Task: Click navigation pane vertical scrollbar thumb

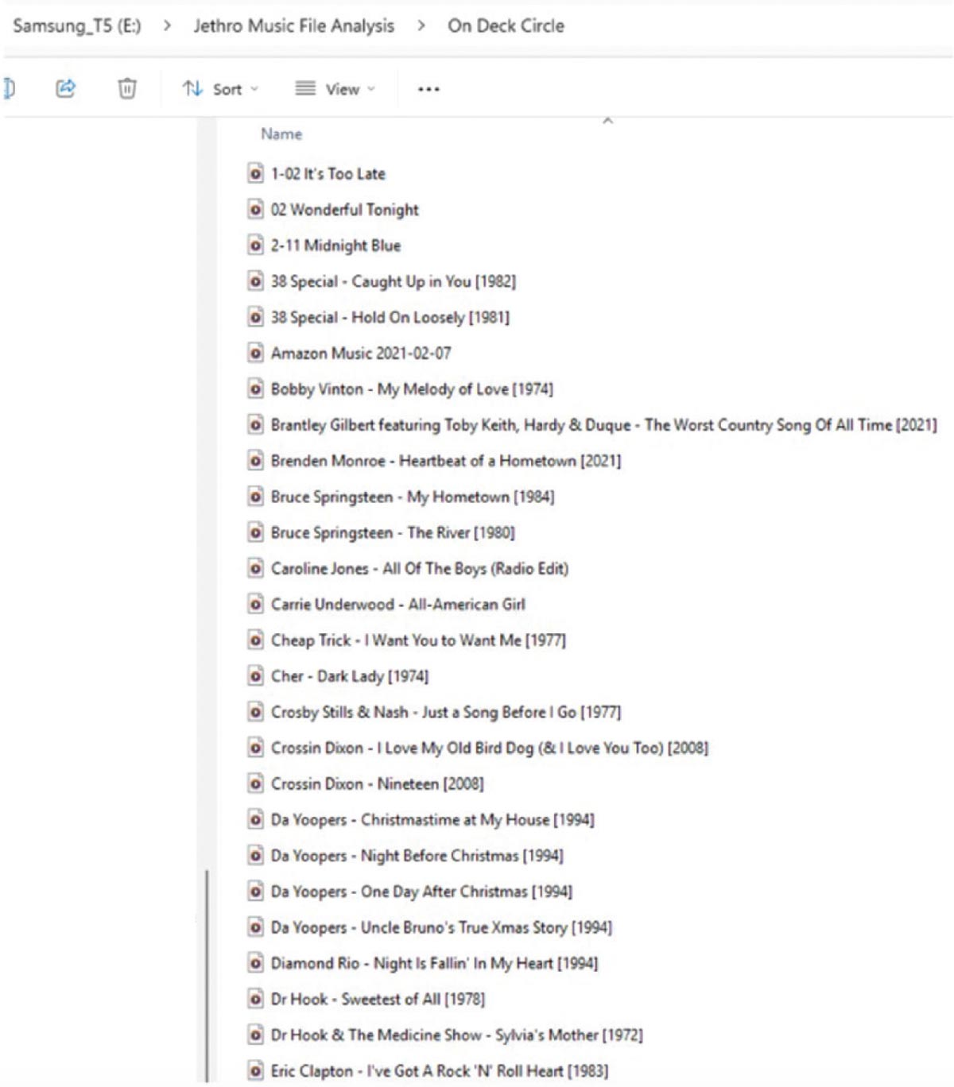Action: (207, 977)
